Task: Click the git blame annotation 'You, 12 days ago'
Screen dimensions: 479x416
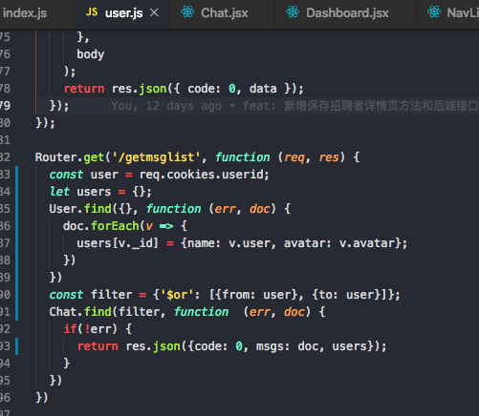Action: 166,106
